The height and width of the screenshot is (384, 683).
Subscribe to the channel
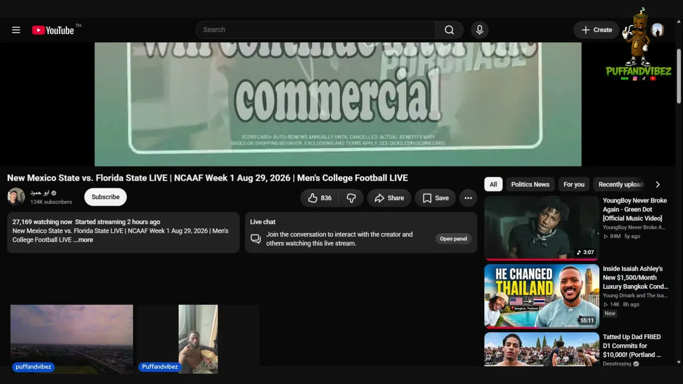tap(106, 197)
